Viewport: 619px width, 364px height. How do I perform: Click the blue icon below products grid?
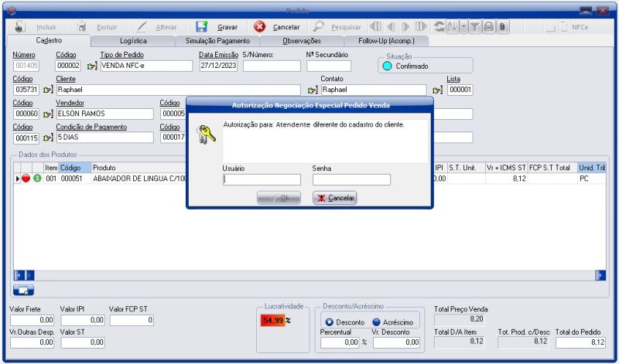(23, 290)
